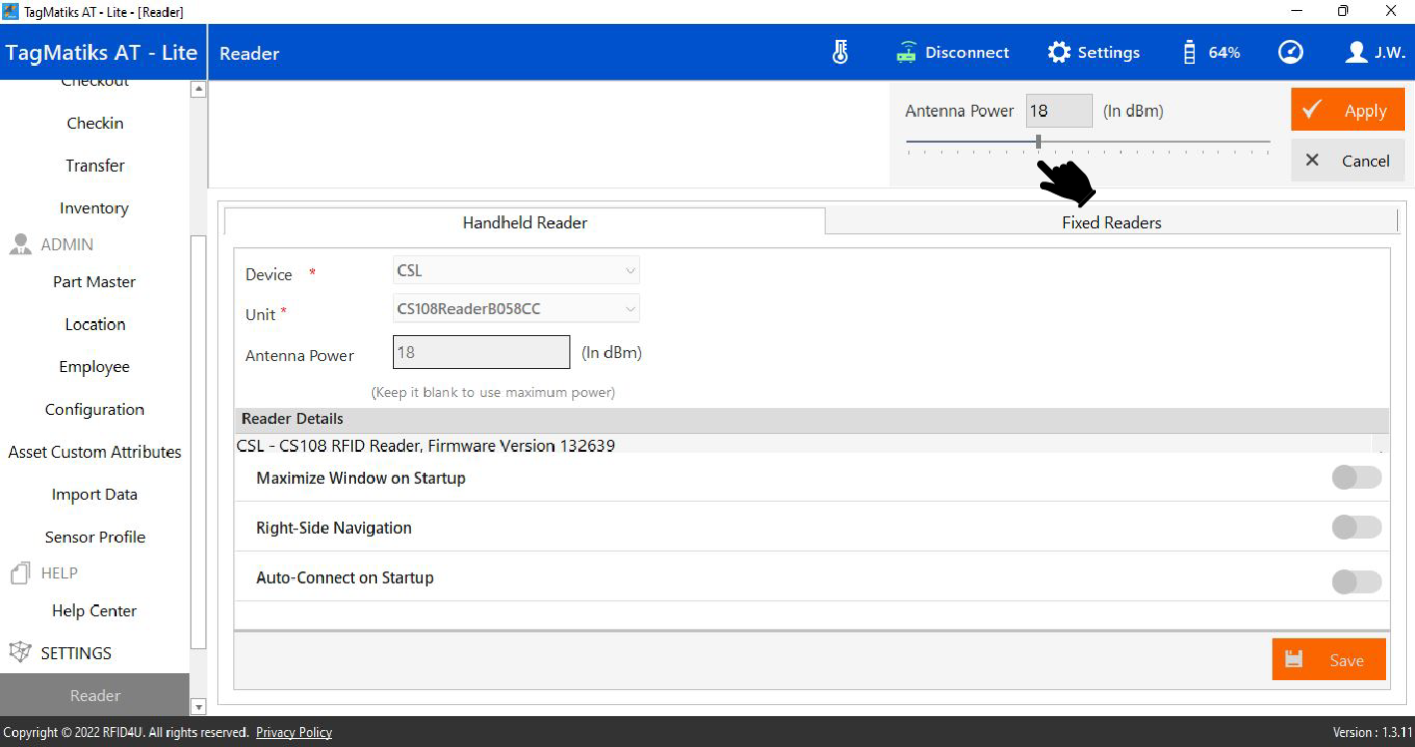Image resolution: width=1415 pixels, height=747 pixels.
Task: Open the Device dropdown showing CSL
Action: (x=516, y=270)
